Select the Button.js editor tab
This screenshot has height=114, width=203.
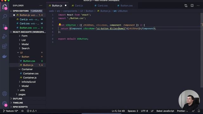click(57, 6)
